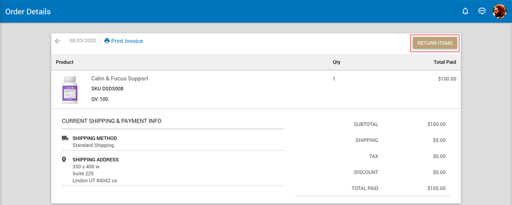The width and height of the screenshot is (512, 205).
Task: Click the Product column header
Action: point(65,62)
